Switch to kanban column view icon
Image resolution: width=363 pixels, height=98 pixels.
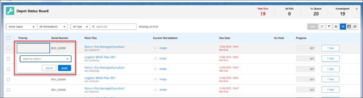(355, 27)
